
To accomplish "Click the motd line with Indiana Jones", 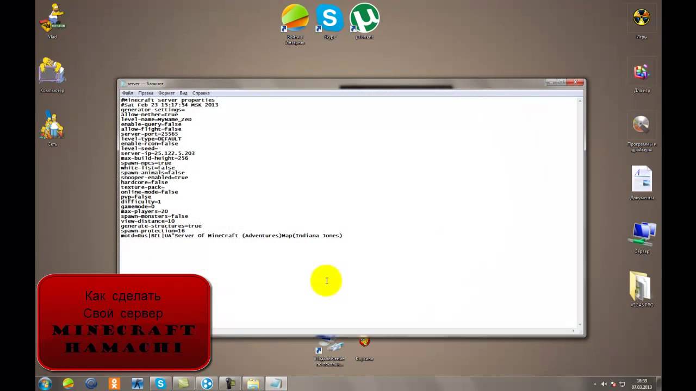I will pyautogui.click(x=231, y=236).
